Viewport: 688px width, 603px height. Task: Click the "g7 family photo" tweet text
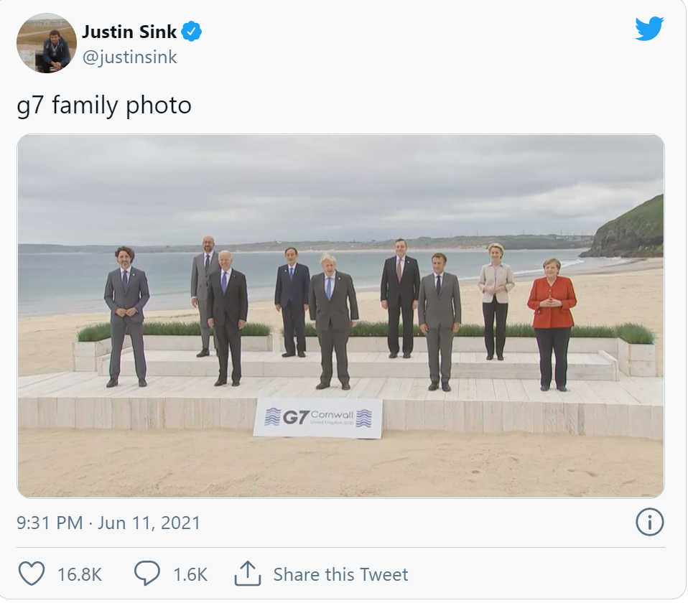tap(104, 106)
